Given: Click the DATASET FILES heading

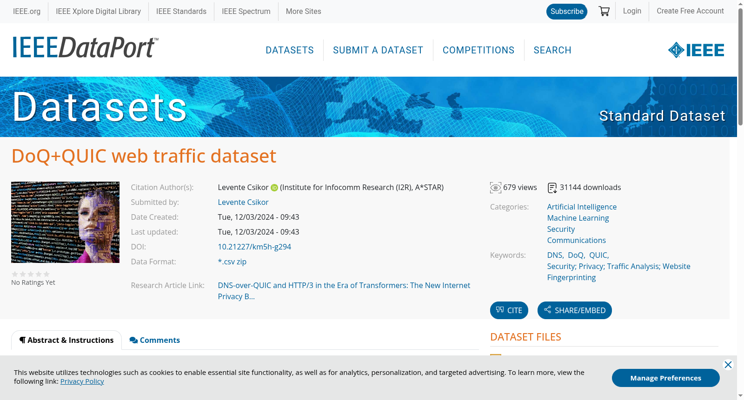Looking at the screenshot, I should 525,337.
